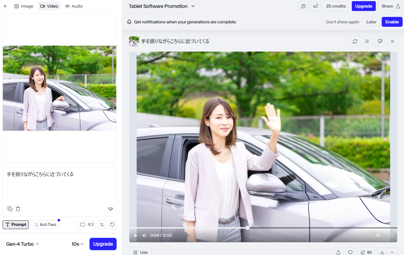Viewport: 404px width, 255px height.
Task: Click the back arrow icon
Action: tap(6, 6)
